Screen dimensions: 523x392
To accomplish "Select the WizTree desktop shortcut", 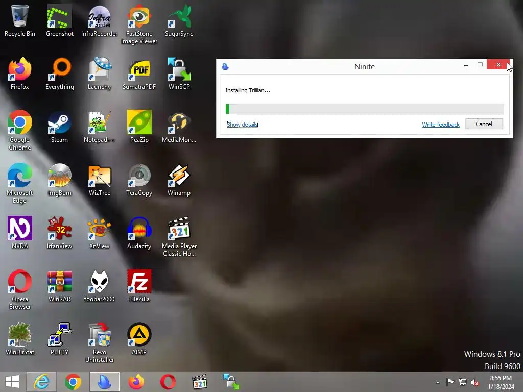I will point(100,180).
